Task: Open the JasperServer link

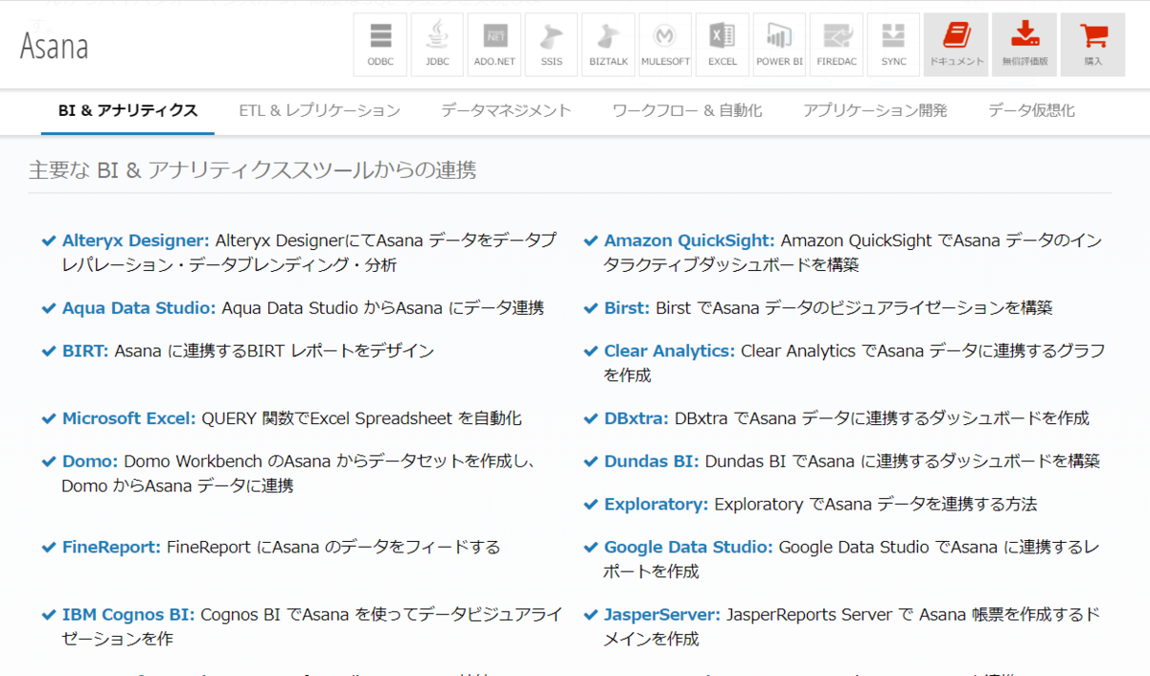Action: [x=662, y=615]
